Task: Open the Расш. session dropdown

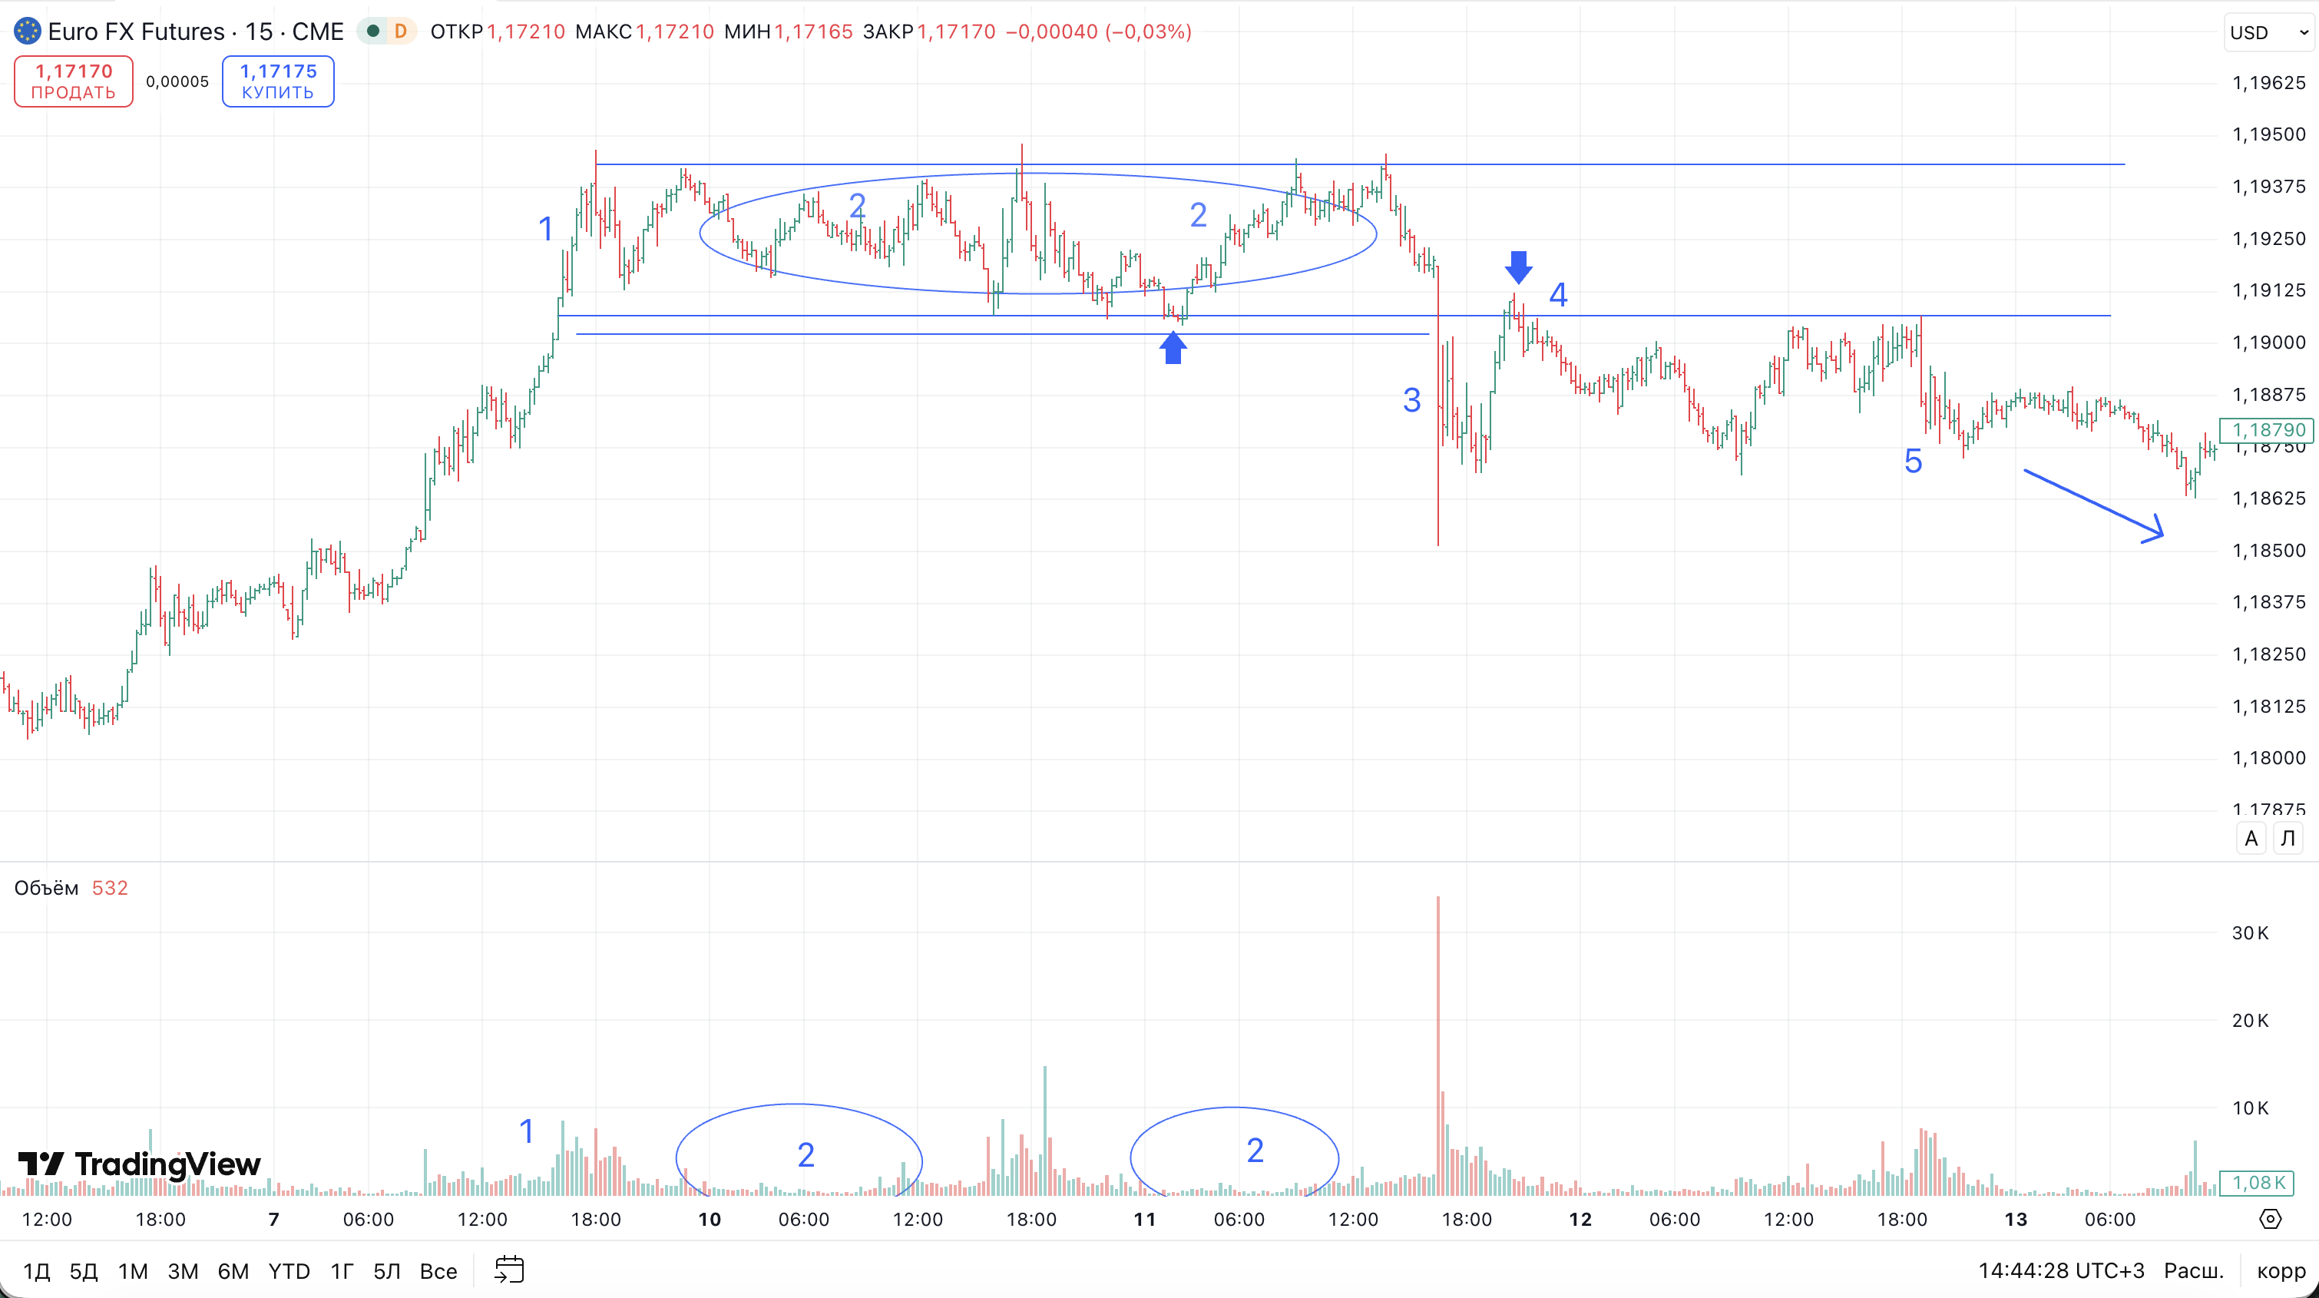Action: pyautogui.click(x=2193, y=1270)
